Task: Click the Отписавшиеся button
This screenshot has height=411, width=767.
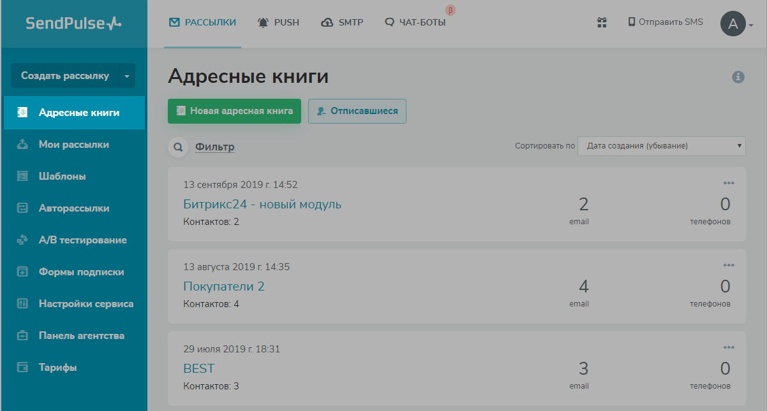Action: point(357,111)
